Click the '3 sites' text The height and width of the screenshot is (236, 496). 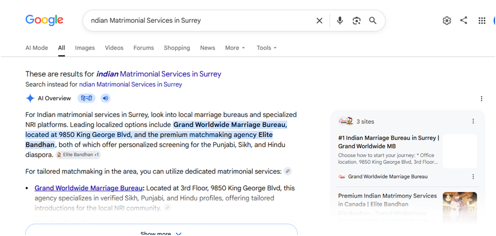point(365,122)
